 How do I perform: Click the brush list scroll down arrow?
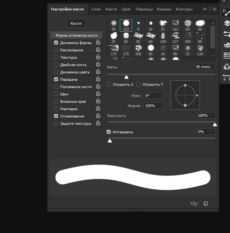[213, 56]
